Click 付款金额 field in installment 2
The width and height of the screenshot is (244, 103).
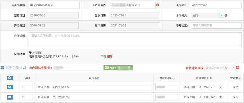pyautogui.click(x=167, y=97)
